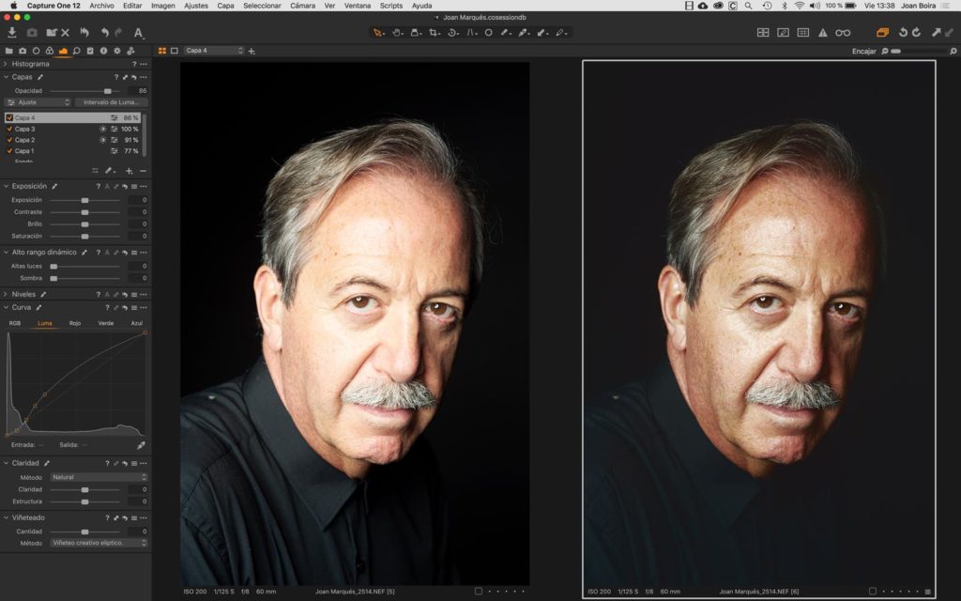
Task: Rotate image left using counterclockwise icon
Action: [903, 33]
